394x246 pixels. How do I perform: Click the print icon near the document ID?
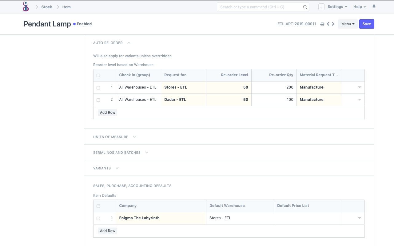322,24
